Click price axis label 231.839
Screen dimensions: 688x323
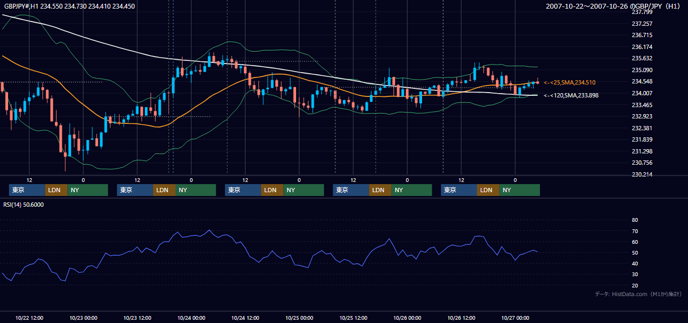pos(642,139)
